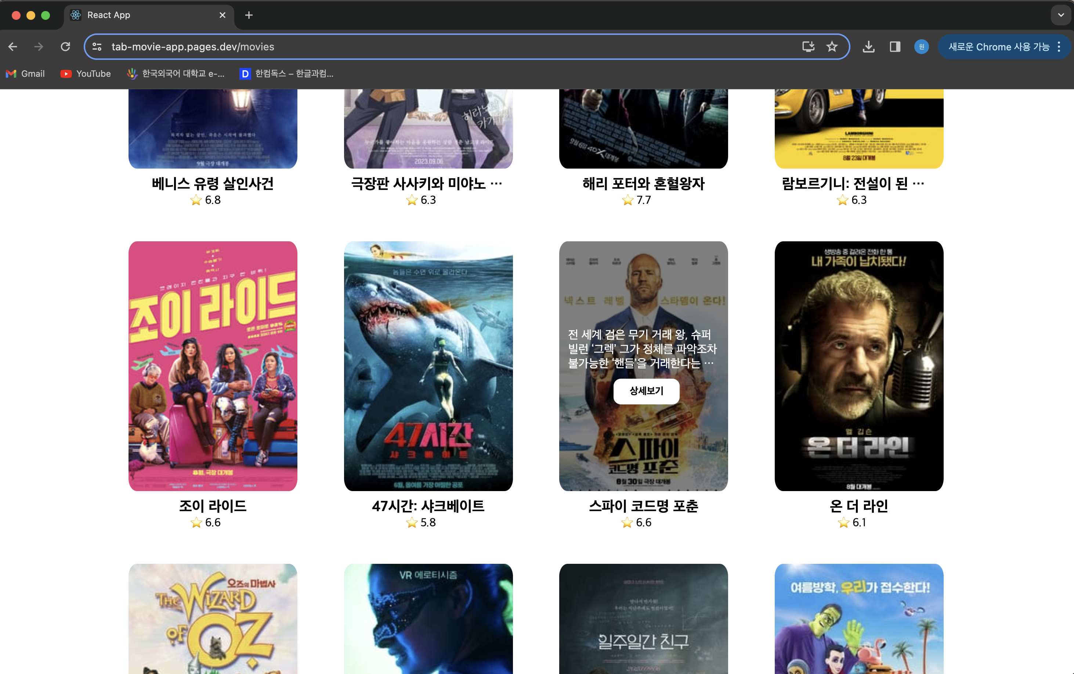Open the 조이 라이드 movie poster
The height and width of the screenshot is (674, 1074).
click(213, 366)
